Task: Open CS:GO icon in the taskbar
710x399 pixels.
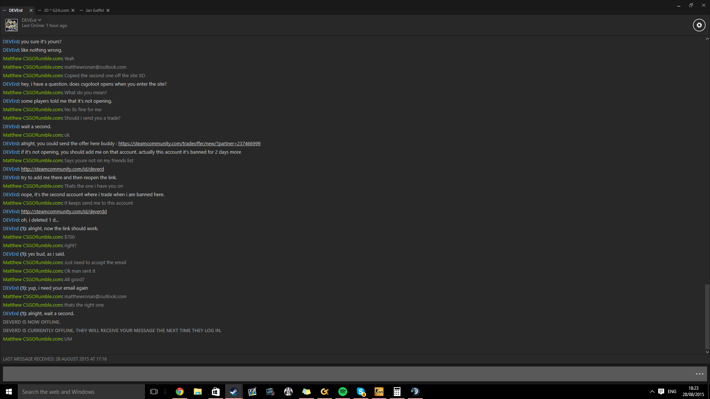Action: click(x=379, y=392)
